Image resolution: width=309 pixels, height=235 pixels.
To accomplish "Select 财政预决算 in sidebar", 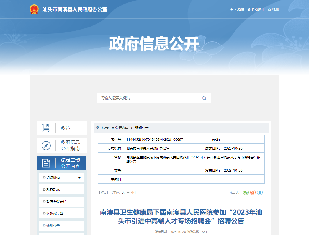I will pyautogui.click(x=55, y=214).
